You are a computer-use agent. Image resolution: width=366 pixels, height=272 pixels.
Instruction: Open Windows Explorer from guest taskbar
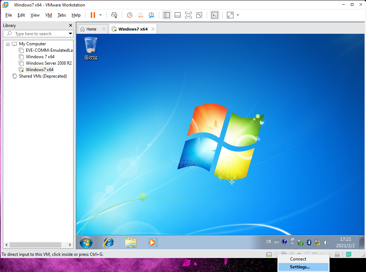click(x=131, y=243)
